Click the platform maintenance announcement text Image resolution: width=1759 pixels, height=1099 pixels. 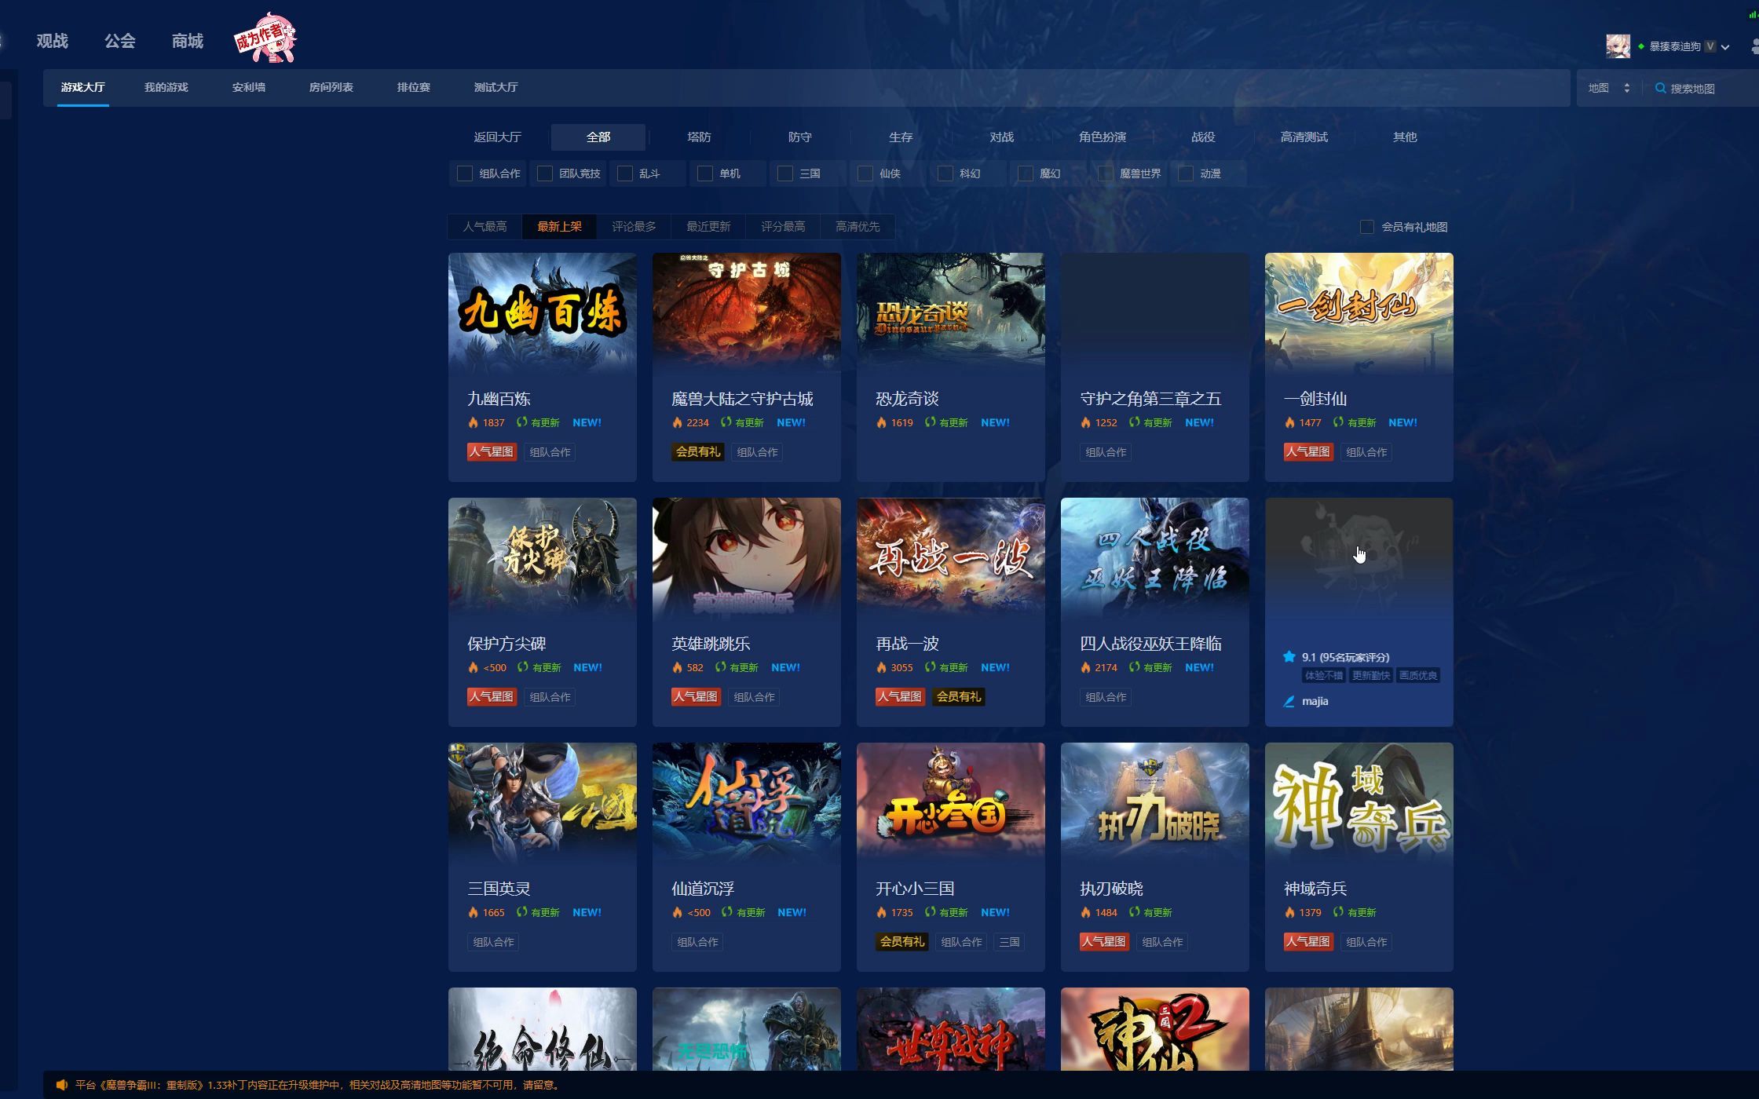[x=318, y=1085]
